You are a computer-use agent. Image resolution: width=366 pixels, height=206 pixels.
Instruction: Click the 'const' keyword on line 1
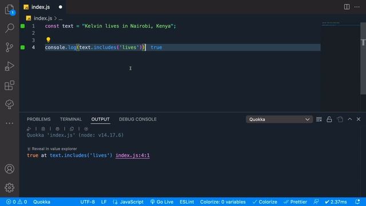[x=52, y=26]
